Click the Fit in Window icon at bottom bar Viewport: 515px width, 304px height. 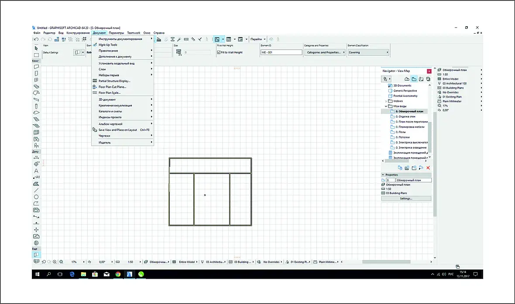click(x=61, y=262)
